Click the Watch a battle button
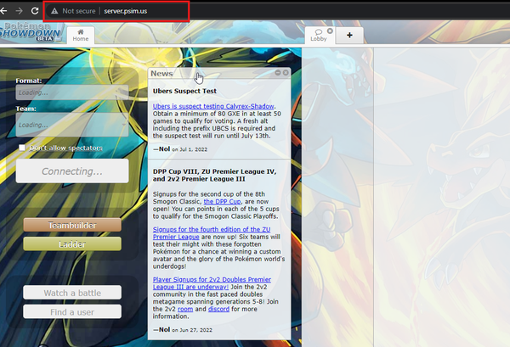Viewport: 510px width, 347px height. 72,293
